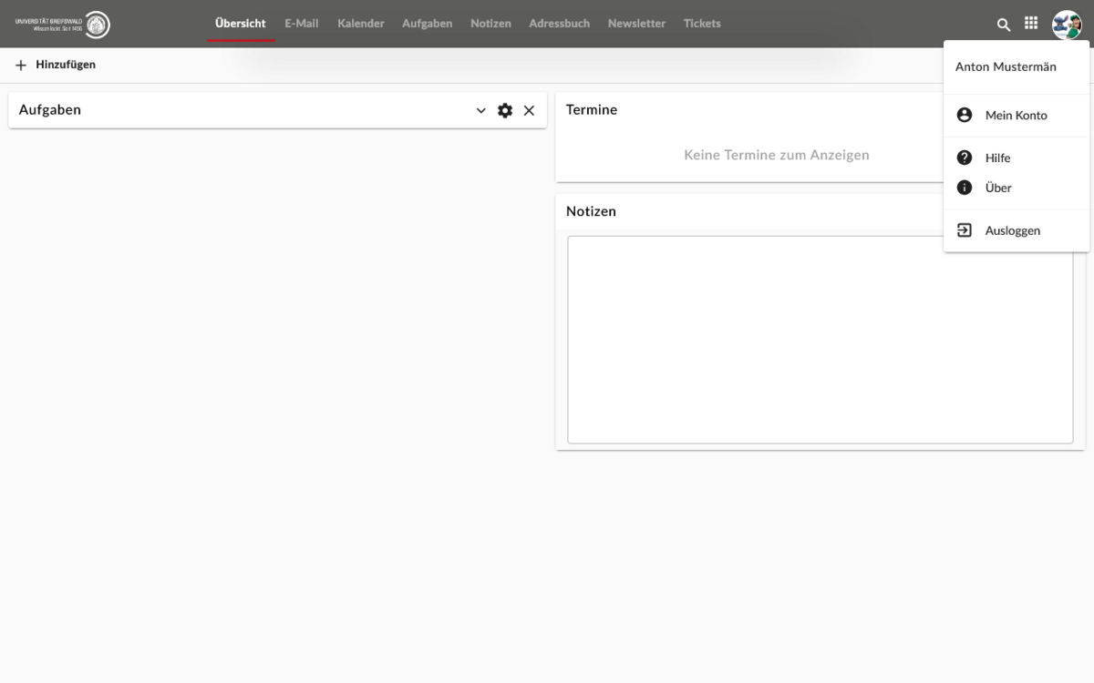Open the Newsletter tab
This screenshot has height=683, width=1094.
tap(636, 24)
